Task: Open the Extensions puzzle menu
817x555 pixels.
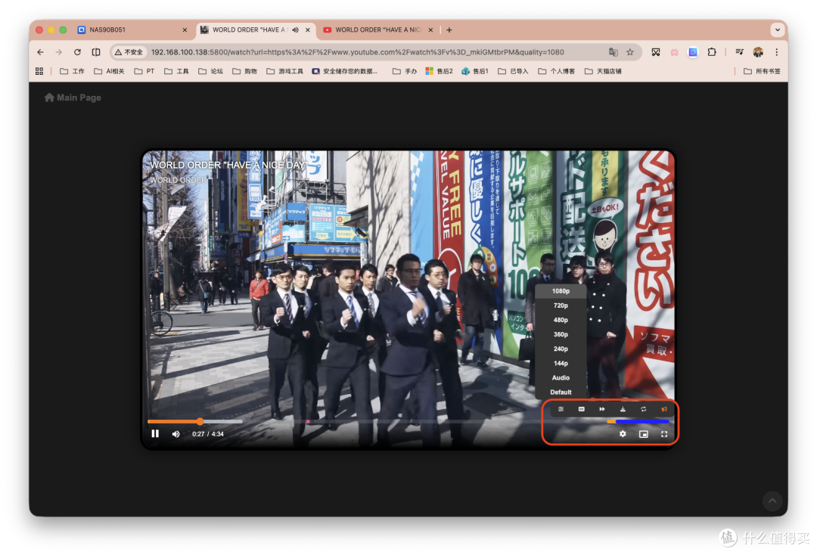Action: (712, 52)
